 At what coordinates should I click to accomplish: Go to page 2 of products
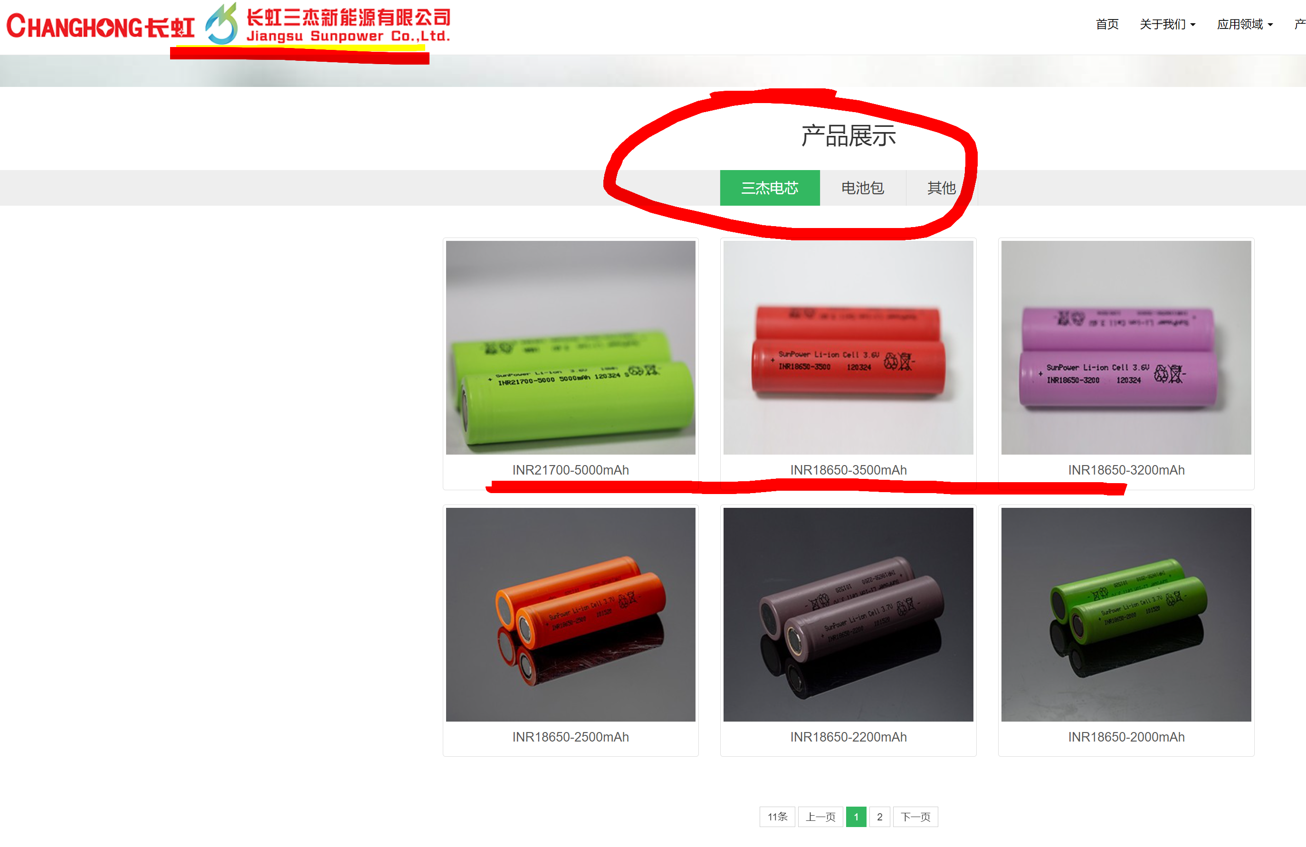click(x=879, y=816)
